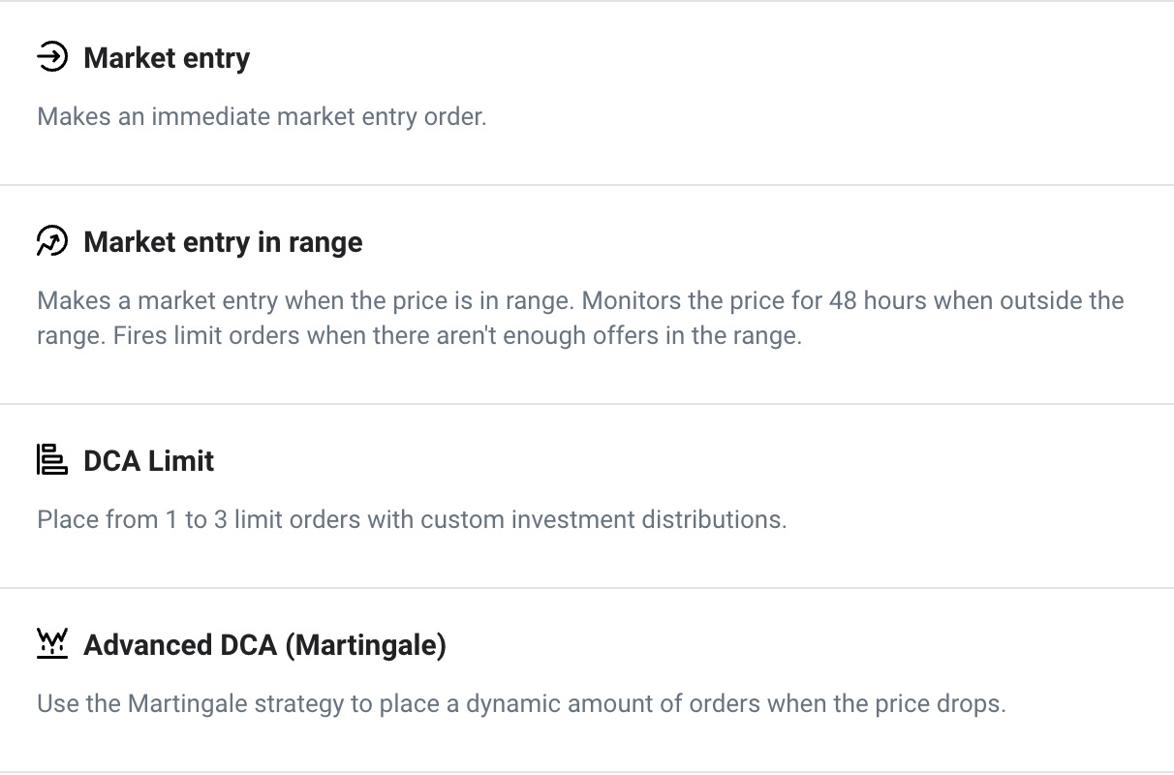This screenshot has width=1174, height=775.
Task: Select the Market entry in range title
Action: click(223, 241)
